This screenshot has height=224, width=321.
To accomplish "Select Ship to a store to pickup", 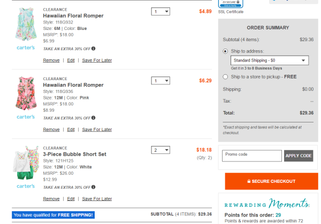I will click(225, 77).
